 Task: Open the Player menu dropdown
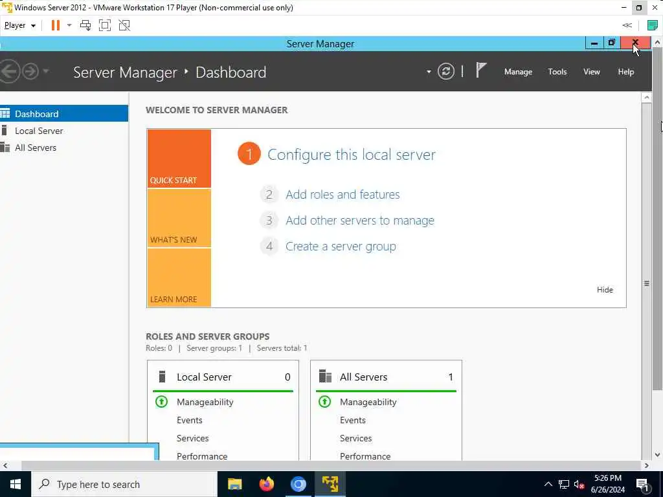click(x=19, y=25)
